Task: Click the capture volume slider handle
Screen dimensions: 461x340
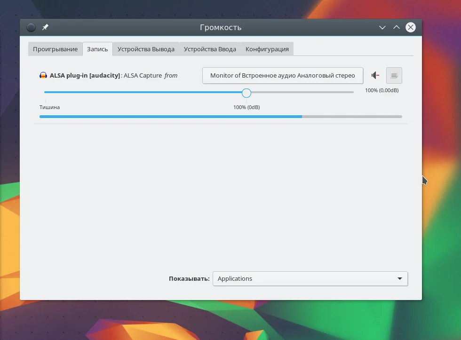Action: [246, 93]
